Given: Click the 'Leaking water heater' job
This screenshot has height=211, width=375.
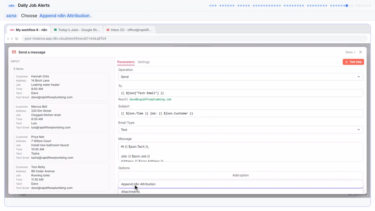Looking at the screenshot, I should pos(45,85).
